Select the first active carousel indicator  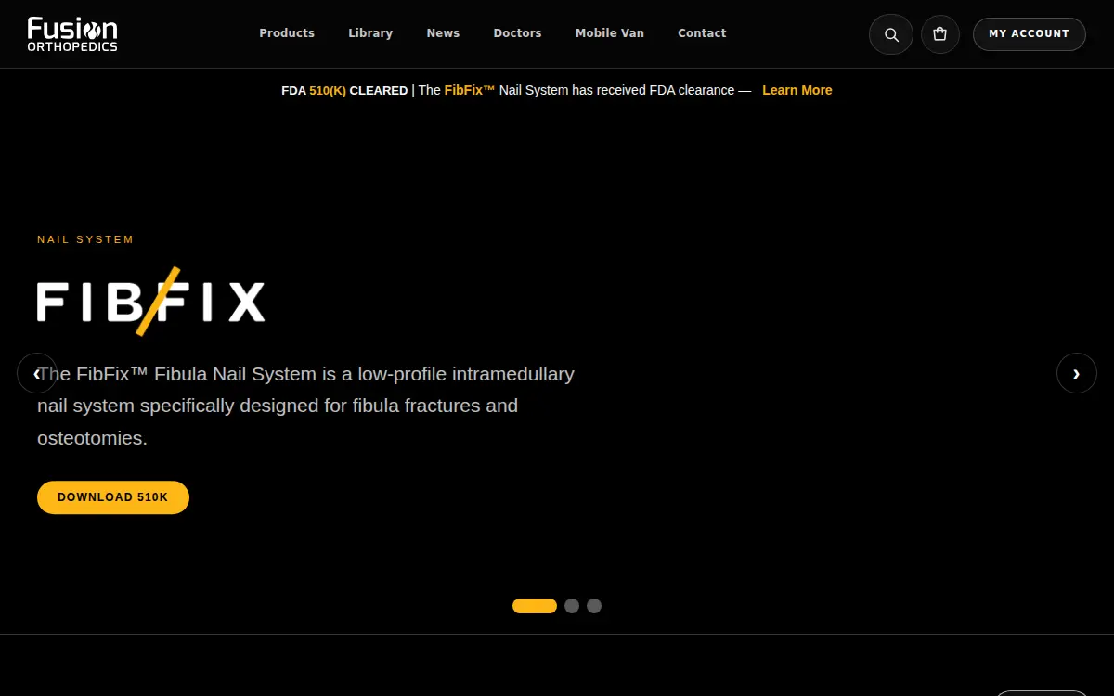(x=535, y=606)
